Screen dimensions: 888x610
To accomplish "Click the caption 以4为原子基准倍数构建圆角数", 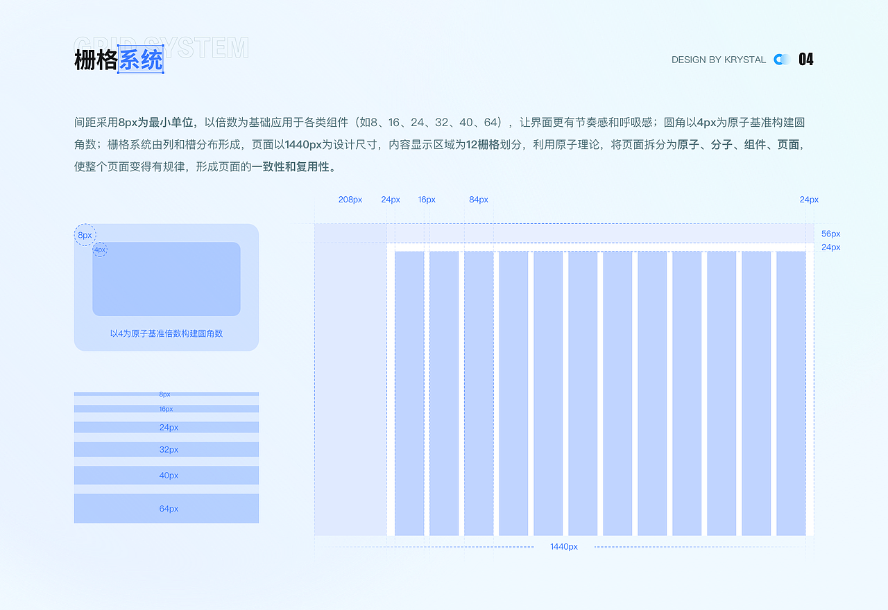I will tap(166, 333).
